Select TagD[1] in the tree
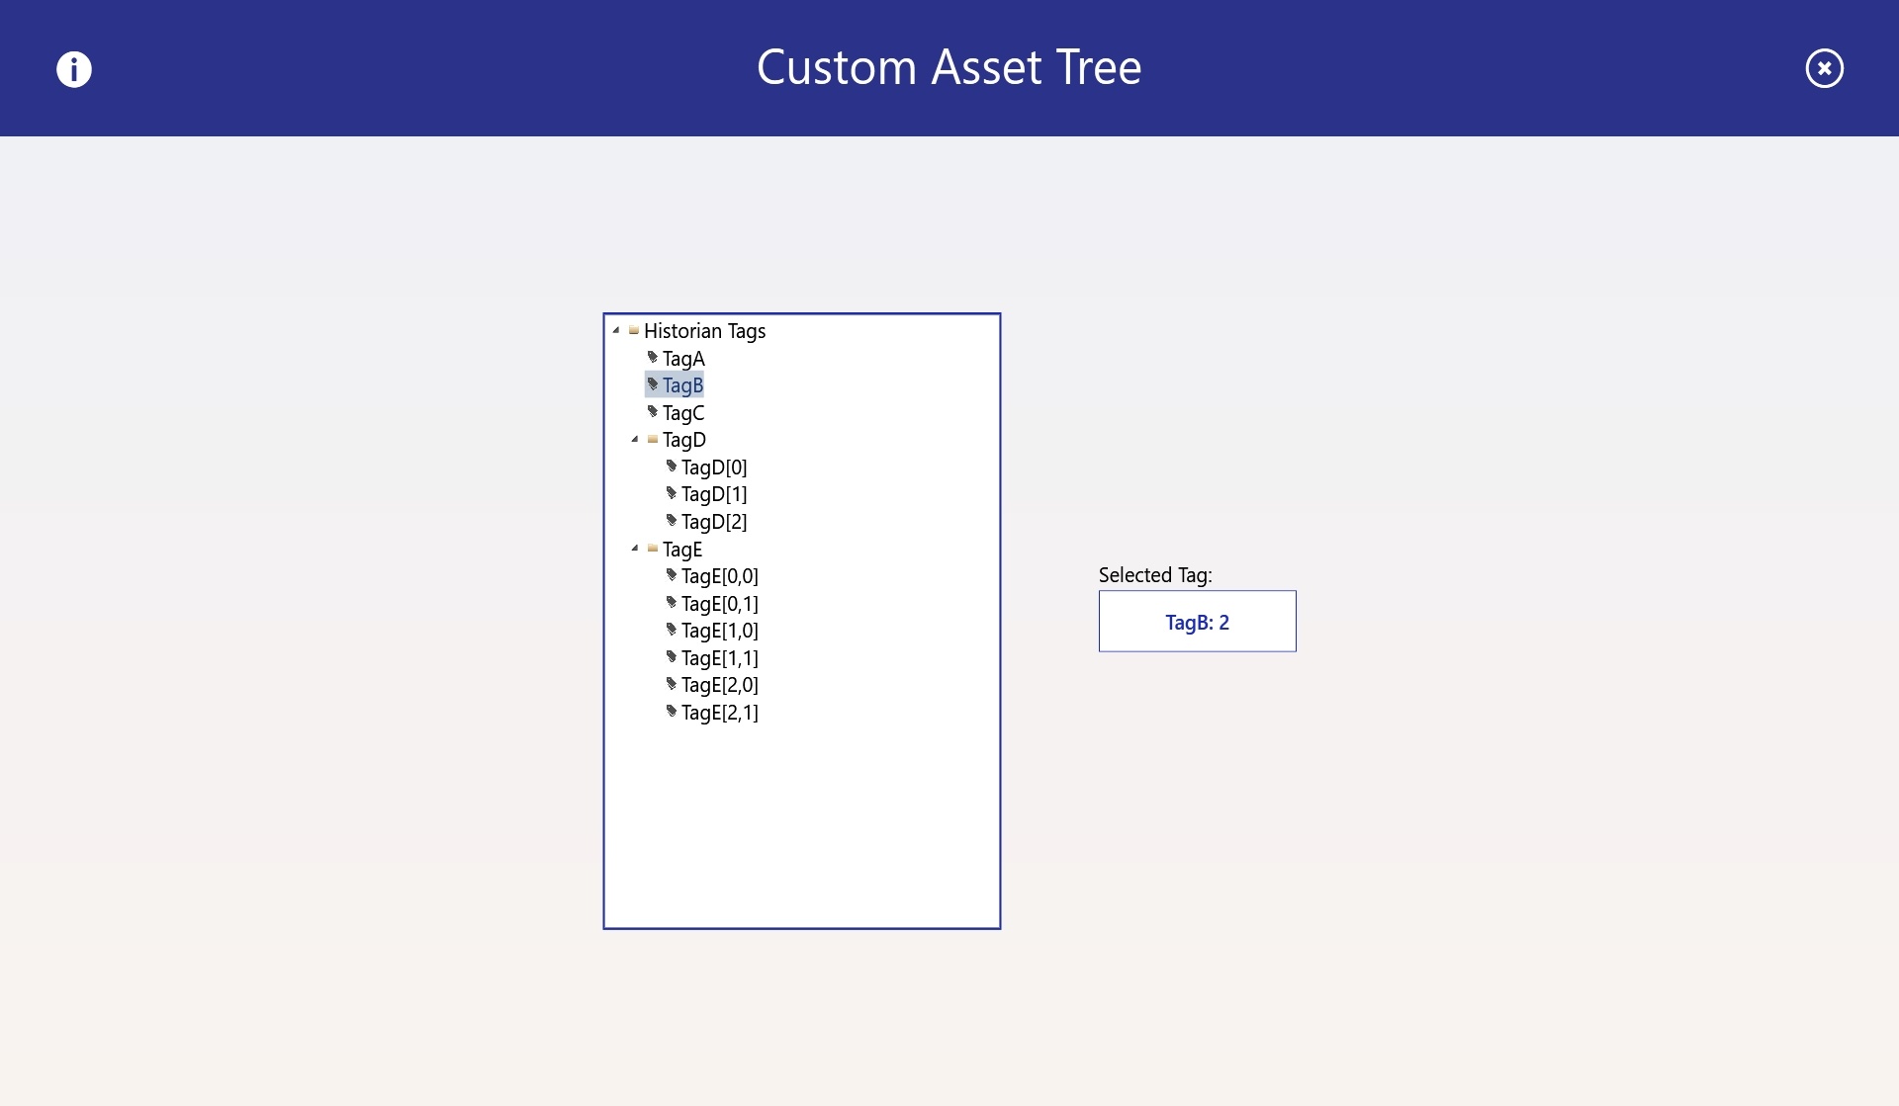This screenshot has width=1899, height=1106. point(713,494)
